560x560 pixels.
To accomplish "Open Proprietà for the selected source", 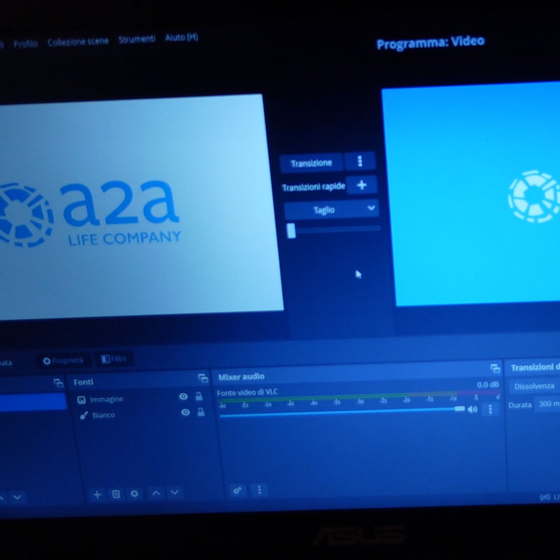I will pos(63,360).
